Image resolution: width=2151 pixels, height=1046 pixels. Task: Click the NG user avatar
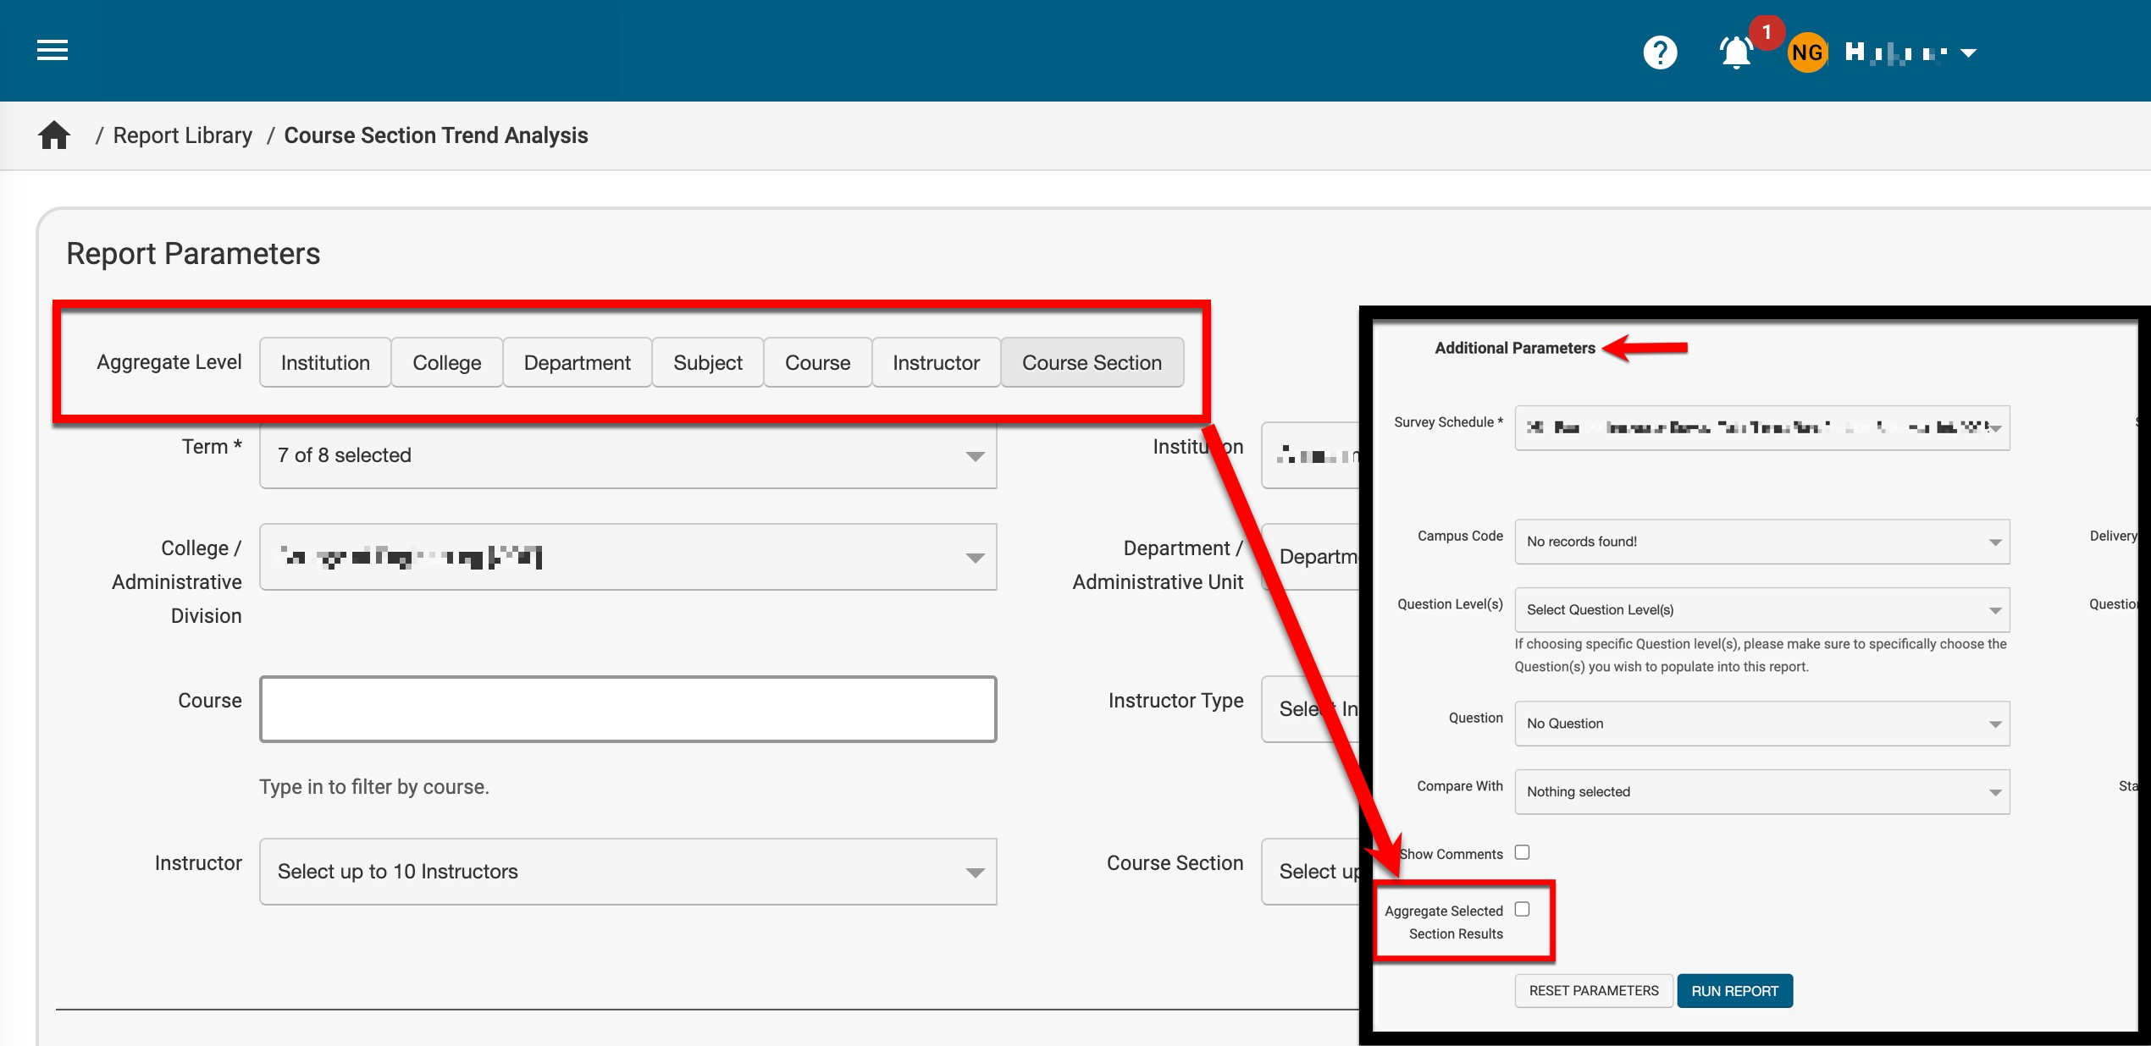click(x=1806, y=52)
